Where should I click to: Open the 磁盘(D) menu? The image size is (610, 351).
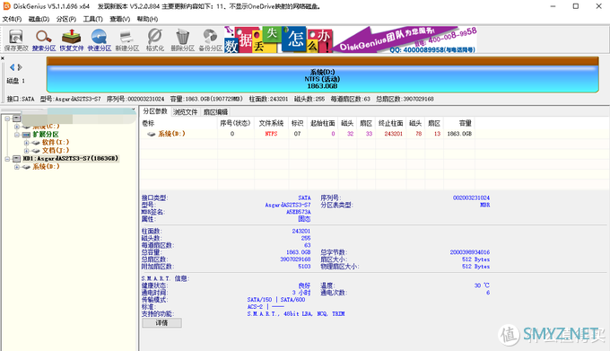coord(39,19)
